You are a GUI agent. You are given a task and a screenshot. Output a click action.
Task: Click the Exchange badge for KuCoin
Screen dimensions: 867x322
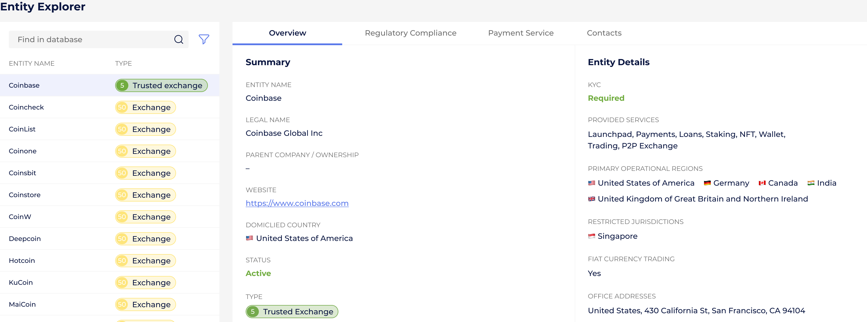145,282
